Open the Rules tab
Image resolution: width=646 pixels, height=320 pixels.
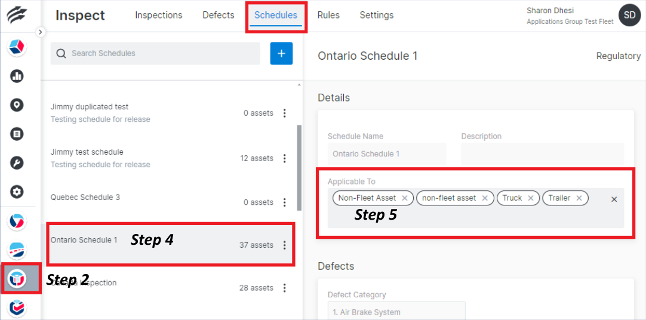click(328, 15)
